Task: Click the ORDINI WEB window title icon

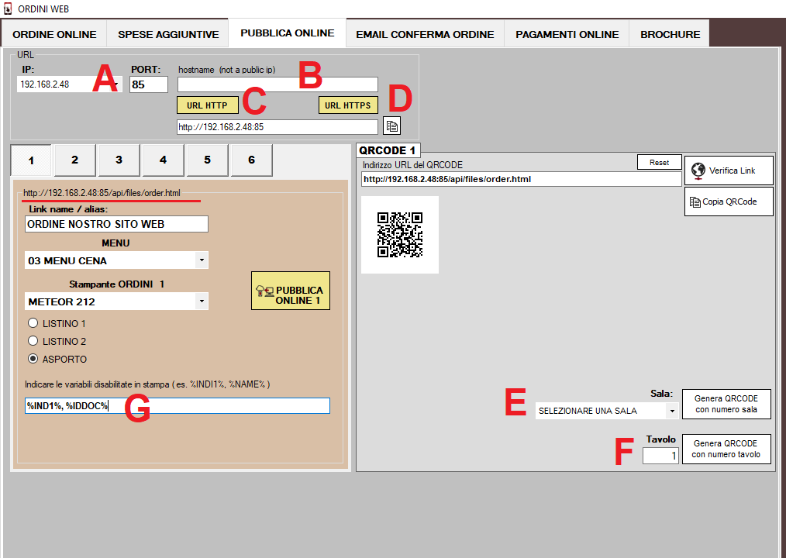Action: pyautogui.click(x=8, y=9)
